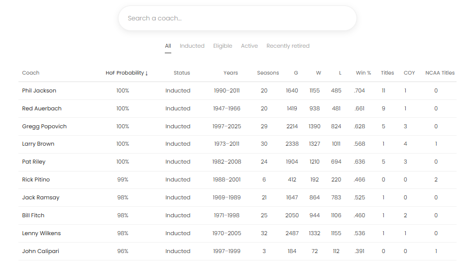Sort by the Coach column header
Screen dimensions: 473x262
[x=31, y=73]
